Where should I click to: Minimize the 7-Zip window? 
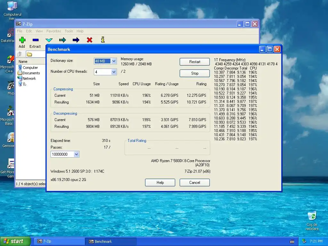click(240, 24)
